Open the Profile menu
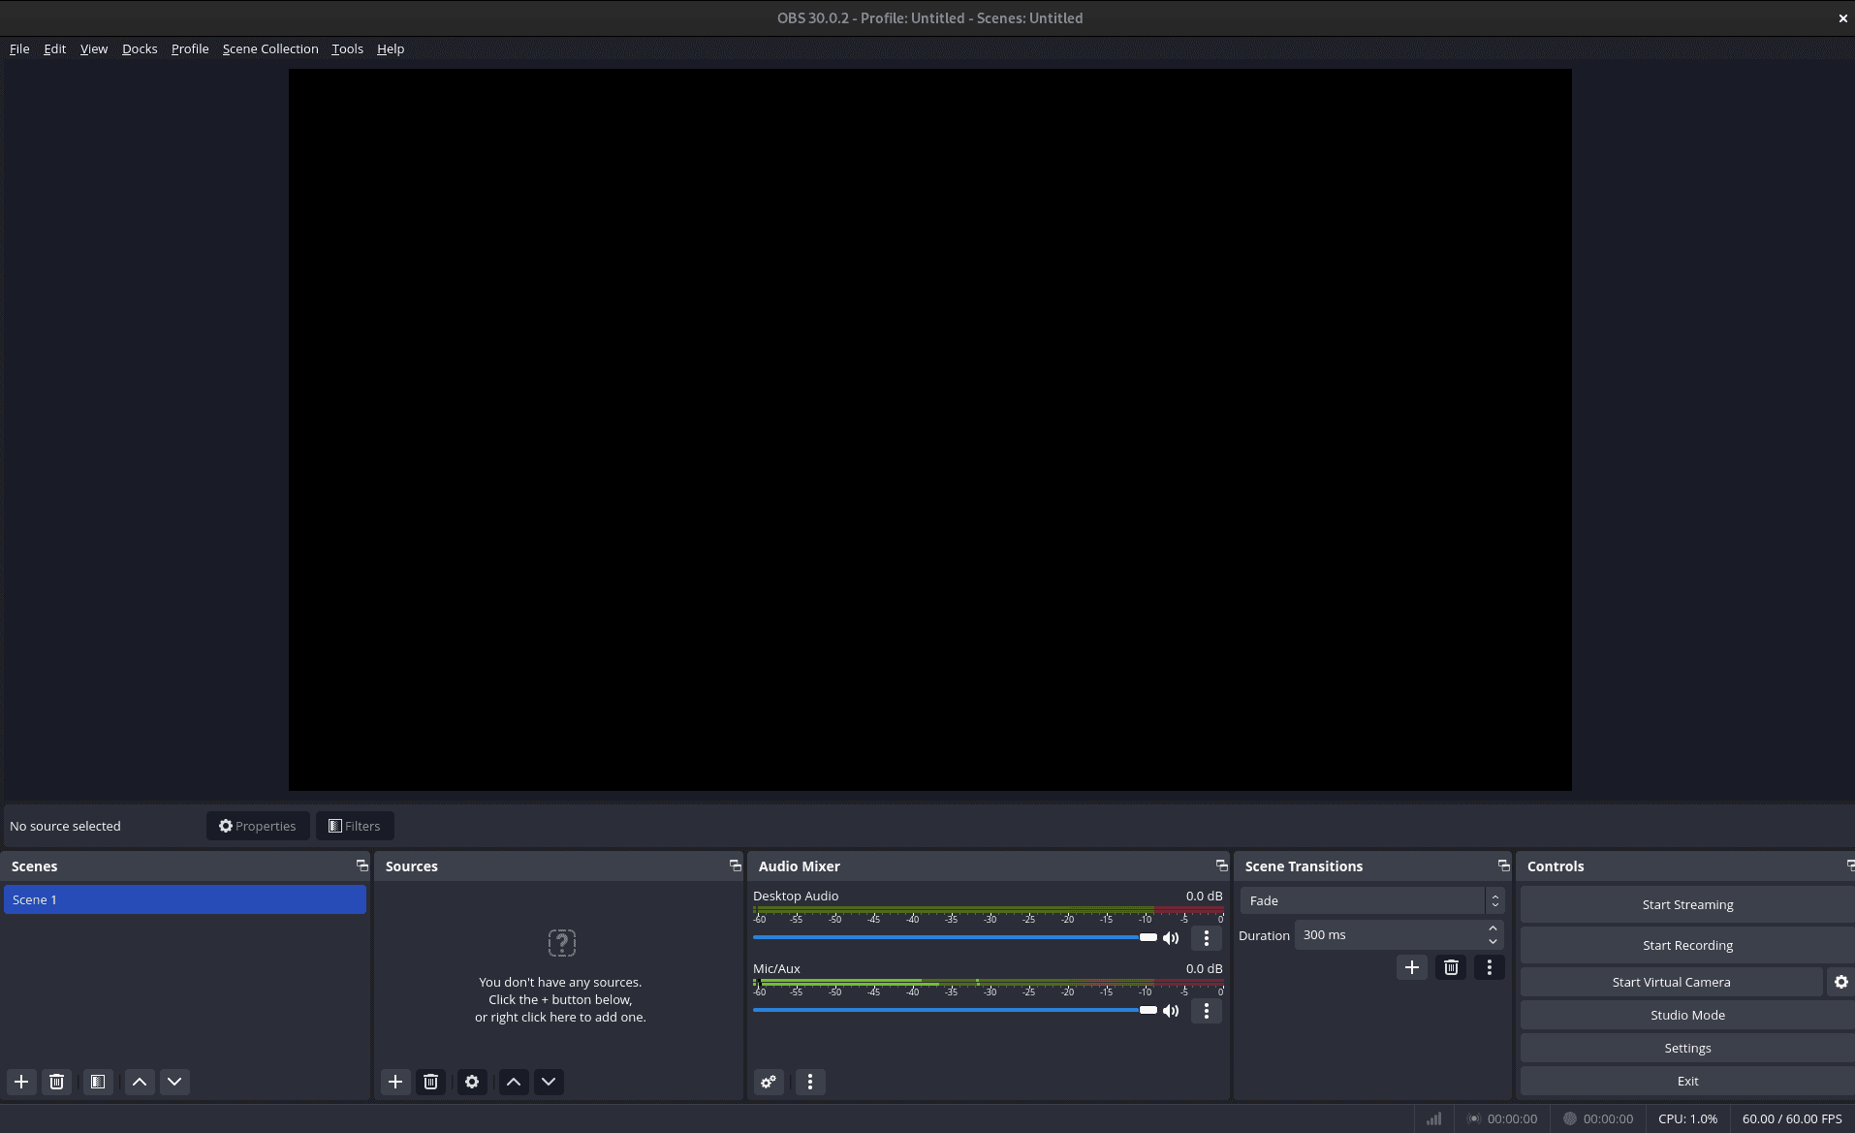1855x1133 pixels. [190, 48]
